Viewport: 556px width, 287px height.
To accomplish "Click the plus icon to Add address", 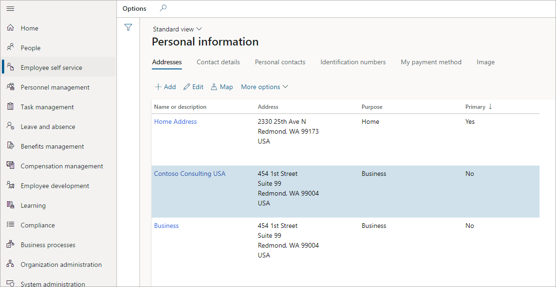I will (158, 87).
